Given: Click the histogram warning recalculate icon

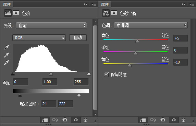Looking at the screenshot, I should click(6, 83).
